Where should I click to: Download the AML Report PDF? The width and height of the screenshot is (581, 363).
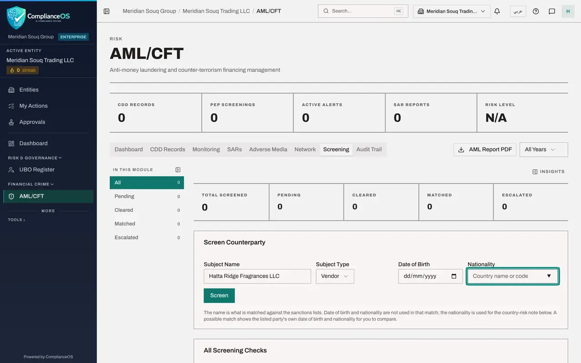point(485,149)
